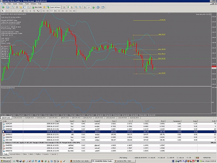Select the arrows symbols tool
Image resolution: width=217 pixels, height=163 pixels.
point(38,11)
